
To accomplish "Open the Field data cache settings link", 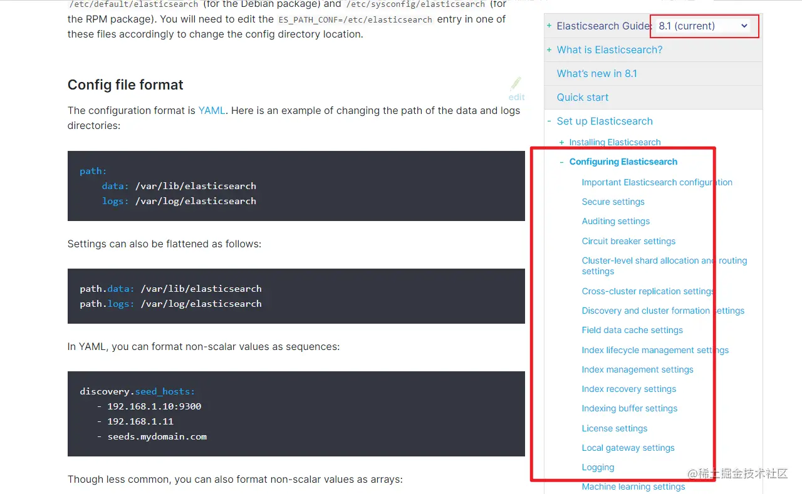I will coord(632,330).
